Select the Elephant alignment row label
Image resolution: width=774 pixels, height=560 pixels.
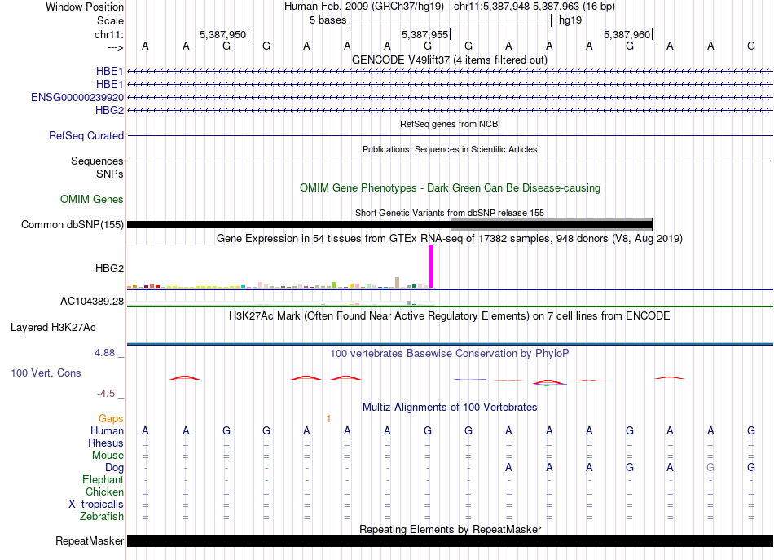click(x=103, y=479)
